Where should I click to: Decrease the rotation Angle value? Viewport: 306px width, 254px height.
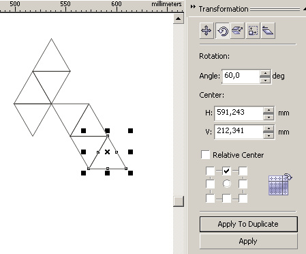265,81
